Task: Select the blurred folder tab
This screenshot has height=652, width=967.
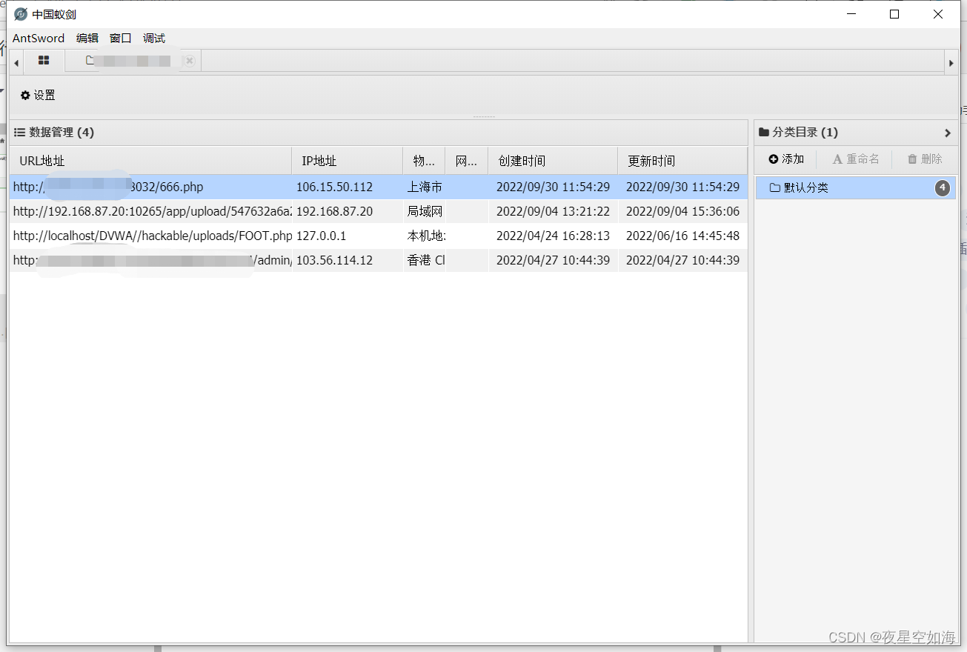Action: coord(133,61)
